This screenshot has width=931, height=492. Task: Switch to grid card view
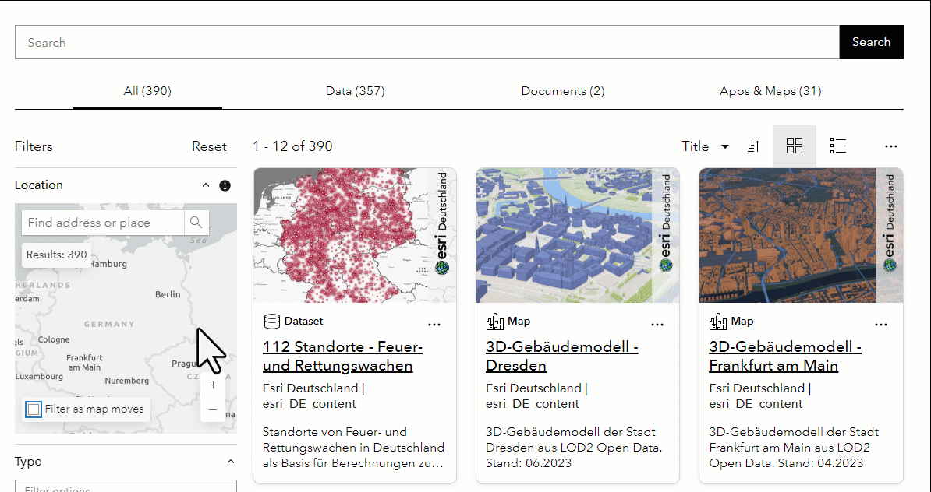[x=795, y=146]
